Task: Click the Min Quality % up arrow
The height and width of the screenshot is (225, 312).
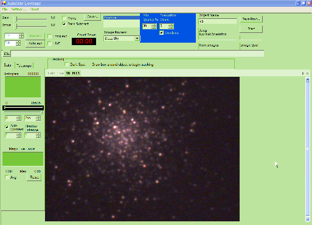Action: point(154,25)
